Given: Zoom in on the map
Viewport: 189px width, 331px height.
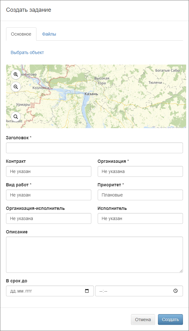Looking at the screenshot, I should coord(16,74).
